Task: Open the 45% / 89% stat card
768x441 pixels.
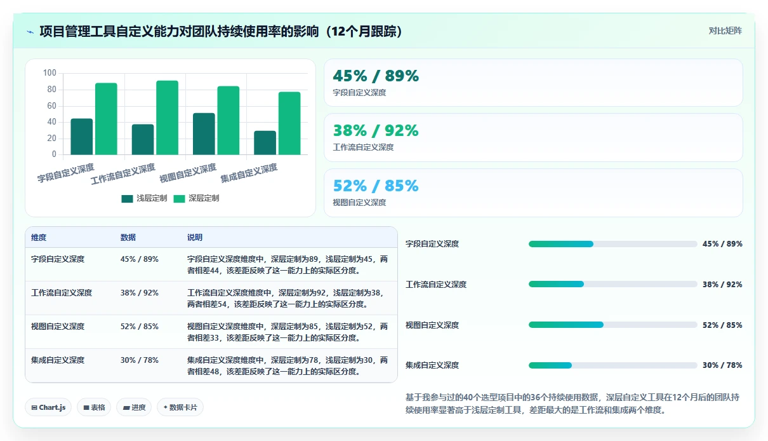Action: tap(533, 83)
